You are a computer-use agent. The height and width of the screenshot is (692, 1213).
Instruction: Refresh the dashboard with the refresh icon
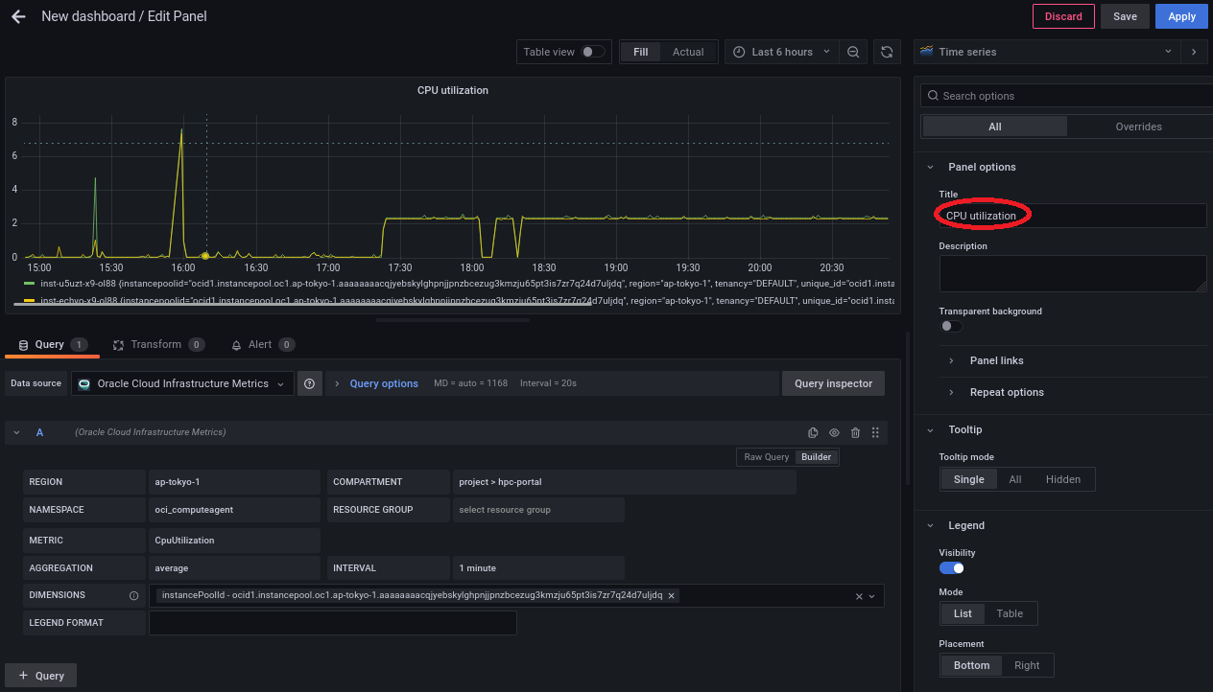coord(887,52)
